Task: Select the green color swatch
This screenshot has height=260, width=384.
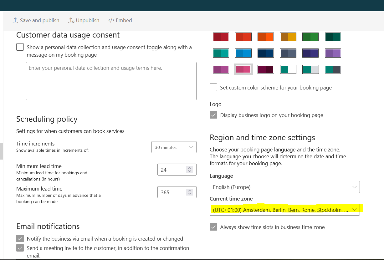Action: 310,37
